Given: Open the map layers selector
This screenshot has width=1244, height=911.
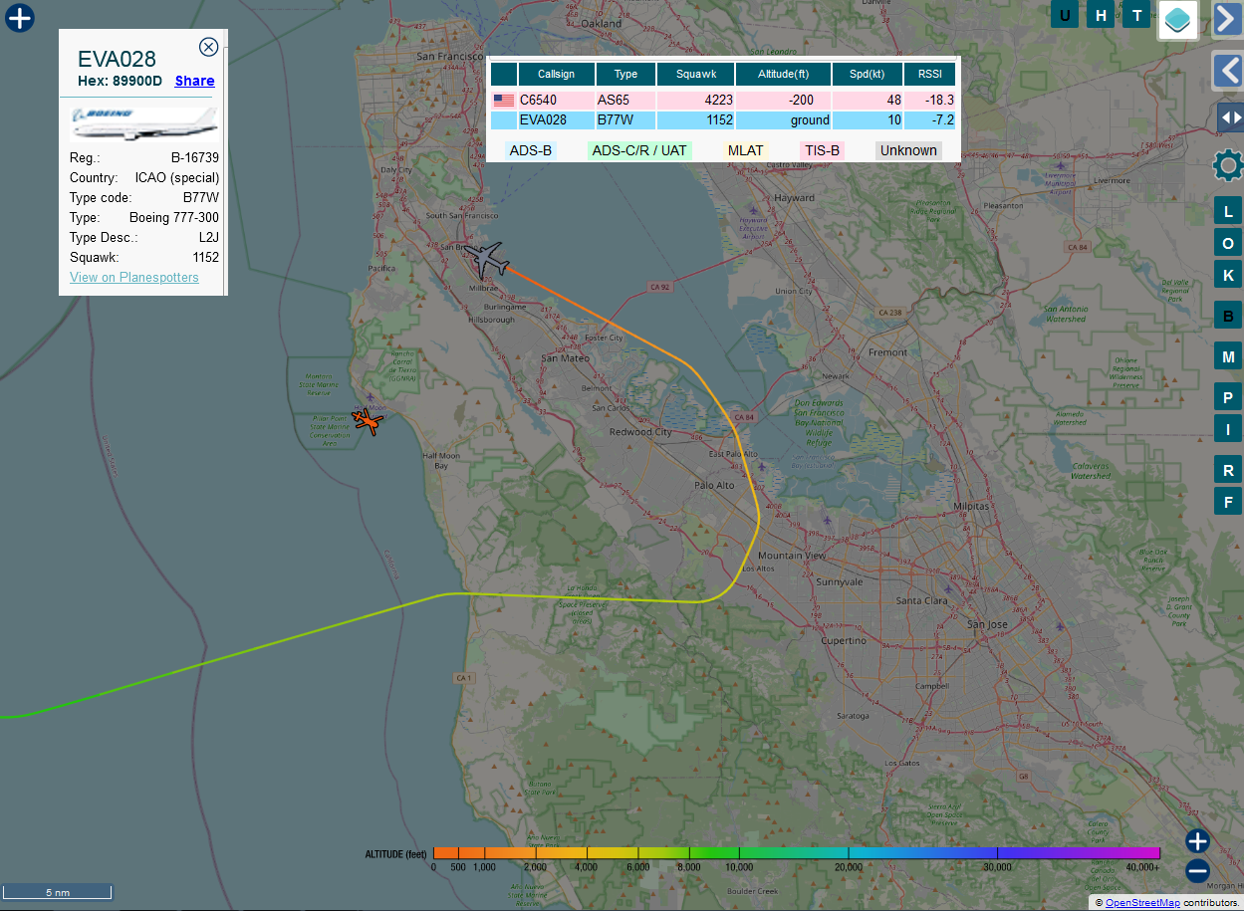Looking at the screenshot, I should click(x=1177, y=20).
